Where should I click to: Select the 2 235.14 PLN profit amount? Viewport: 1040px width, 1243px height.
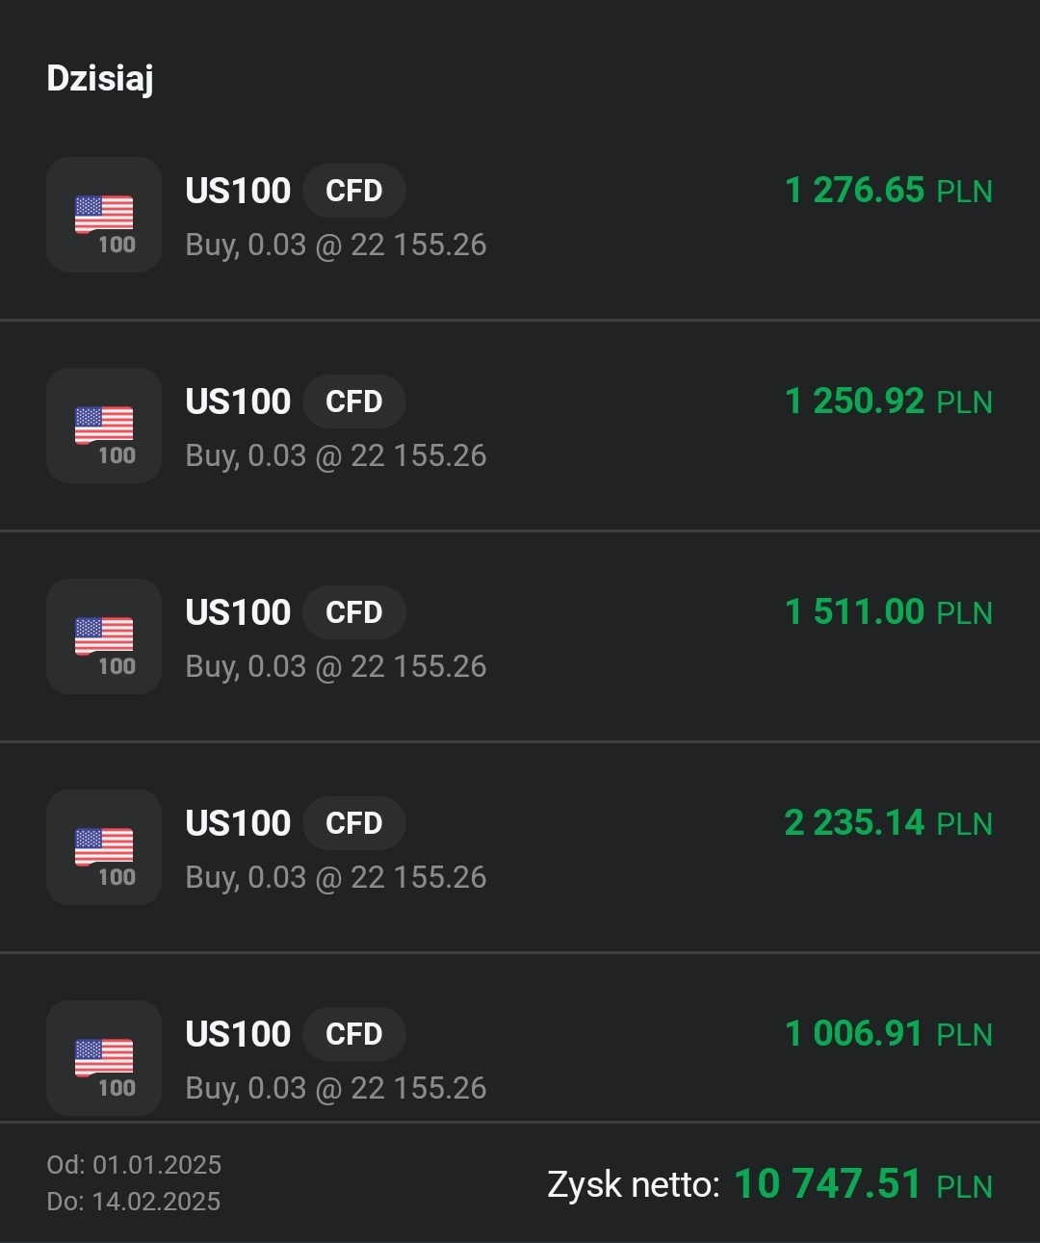(888, 823)
